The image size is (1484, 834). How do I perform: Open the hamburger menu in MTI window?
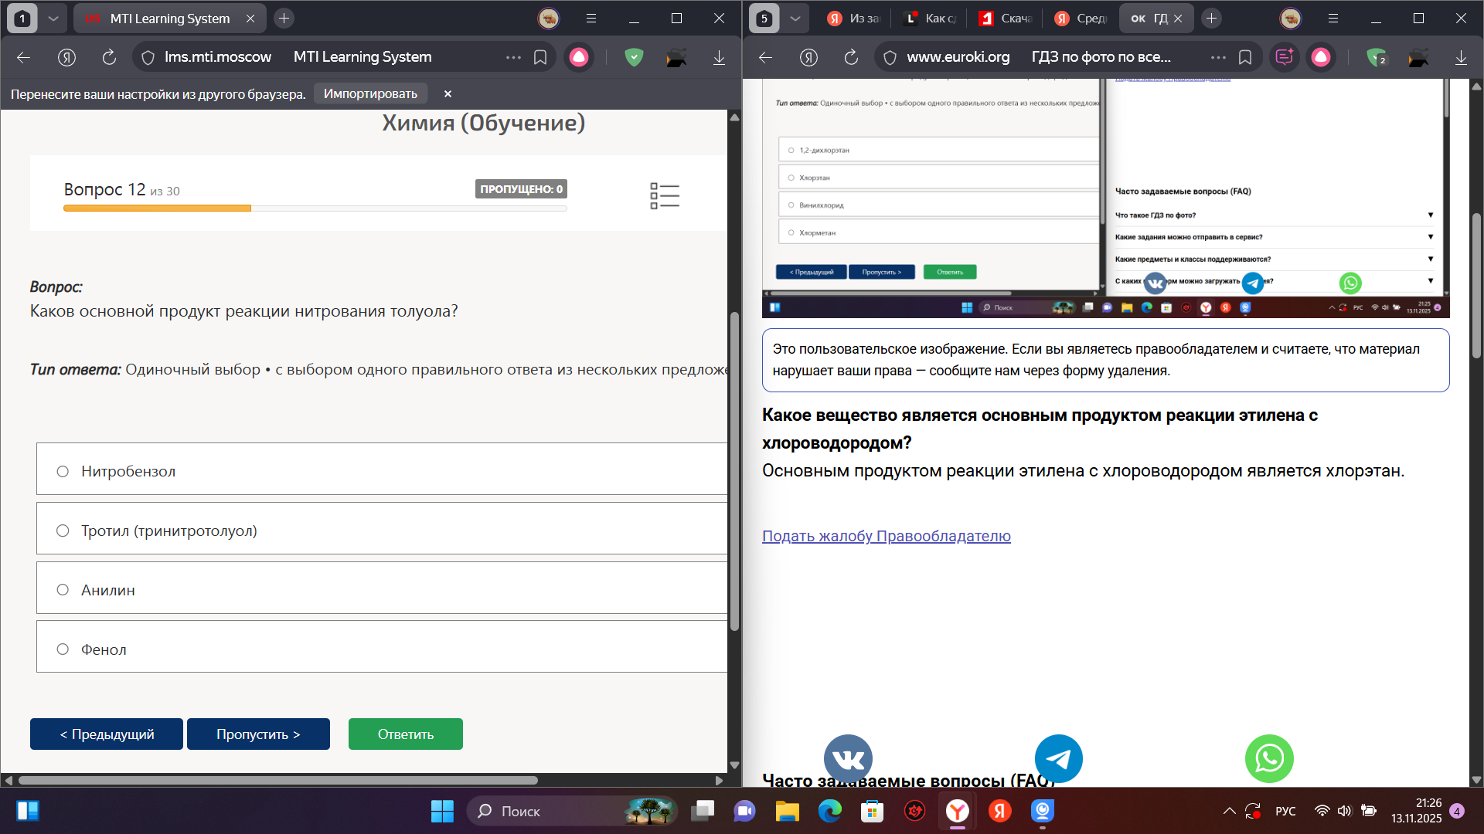[x=591, y=18]
